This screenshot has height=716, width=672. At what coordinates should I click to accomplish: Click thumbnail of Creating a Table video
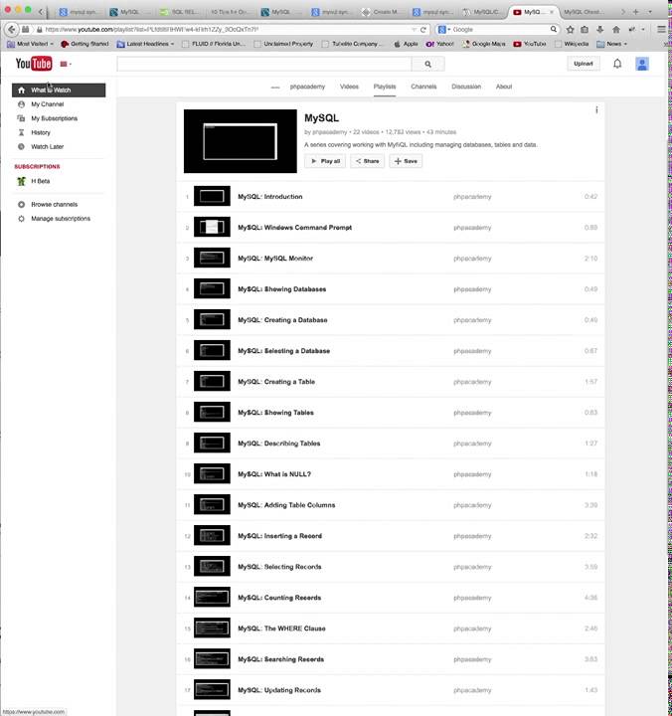pos(213,381)
